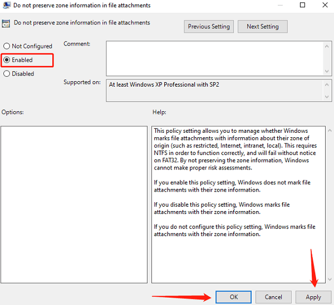The width and height of the screenshot is (334, 305).
Task: Click the 'Options:' label
Action: pyautogui.click(x=13, y=112)
